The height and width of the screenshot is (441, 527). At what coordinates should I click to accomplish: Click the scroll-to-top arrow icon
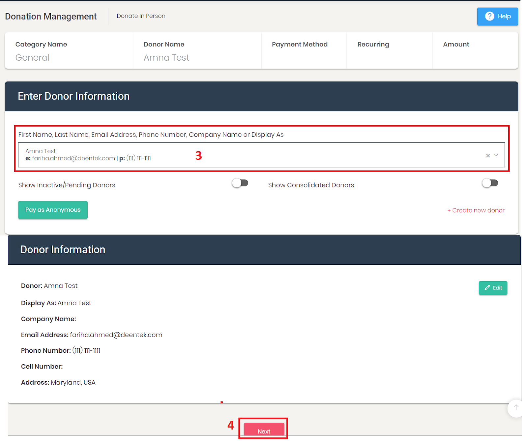(x=516, y=408)
